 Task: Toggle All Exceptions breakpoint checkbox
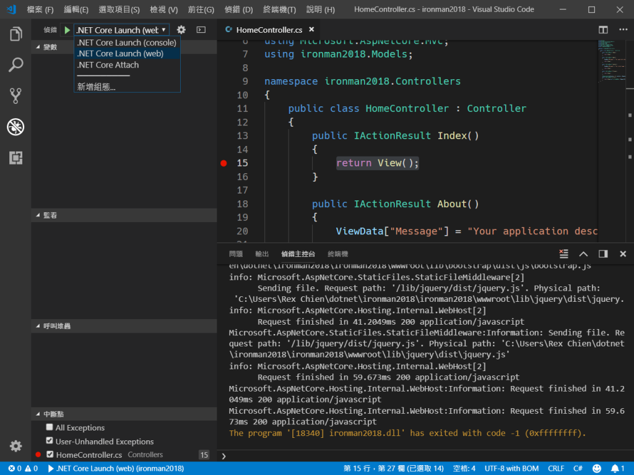[x=50, y=427]
